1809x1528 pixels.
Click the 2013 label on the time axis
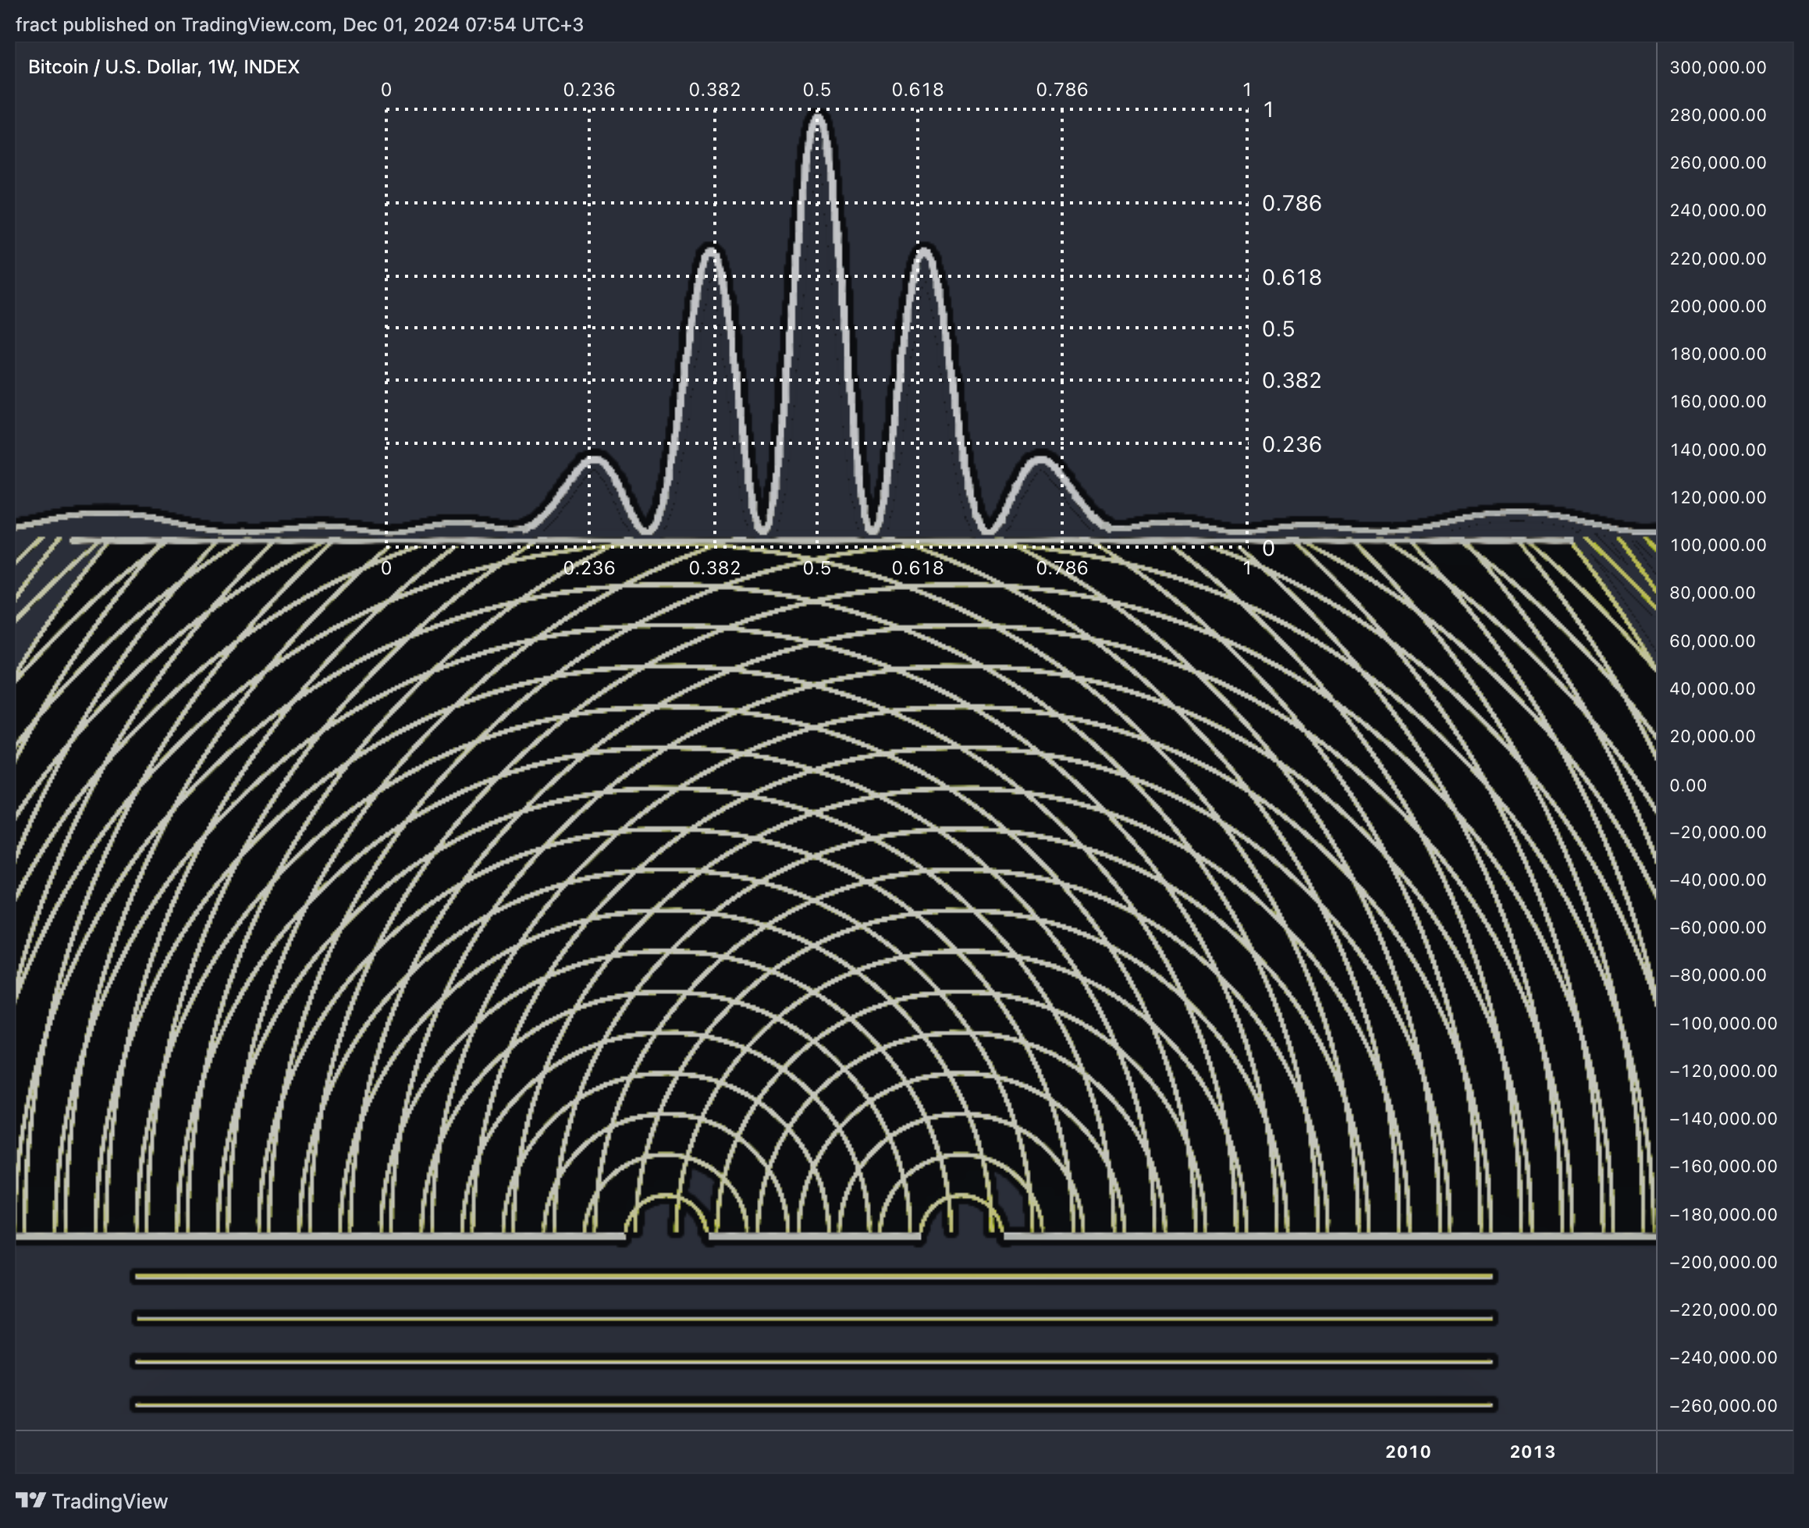point(1533,1452)
